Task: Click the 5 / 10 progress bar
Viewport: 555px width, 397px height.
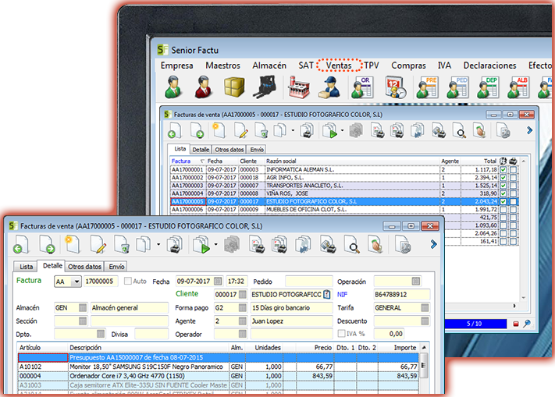Action: coord(475,324)
